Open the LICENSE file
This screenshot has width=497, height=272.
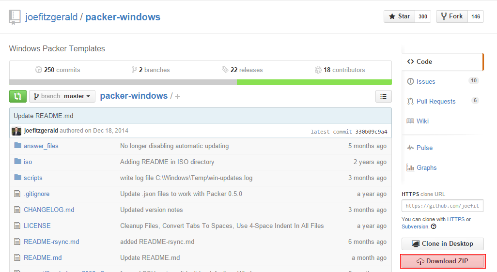coord(37,226)
